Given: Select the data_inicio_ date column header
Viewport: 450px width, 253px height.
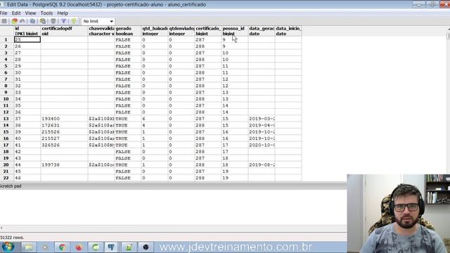Looking at the screenshot, I should (288, 31).
